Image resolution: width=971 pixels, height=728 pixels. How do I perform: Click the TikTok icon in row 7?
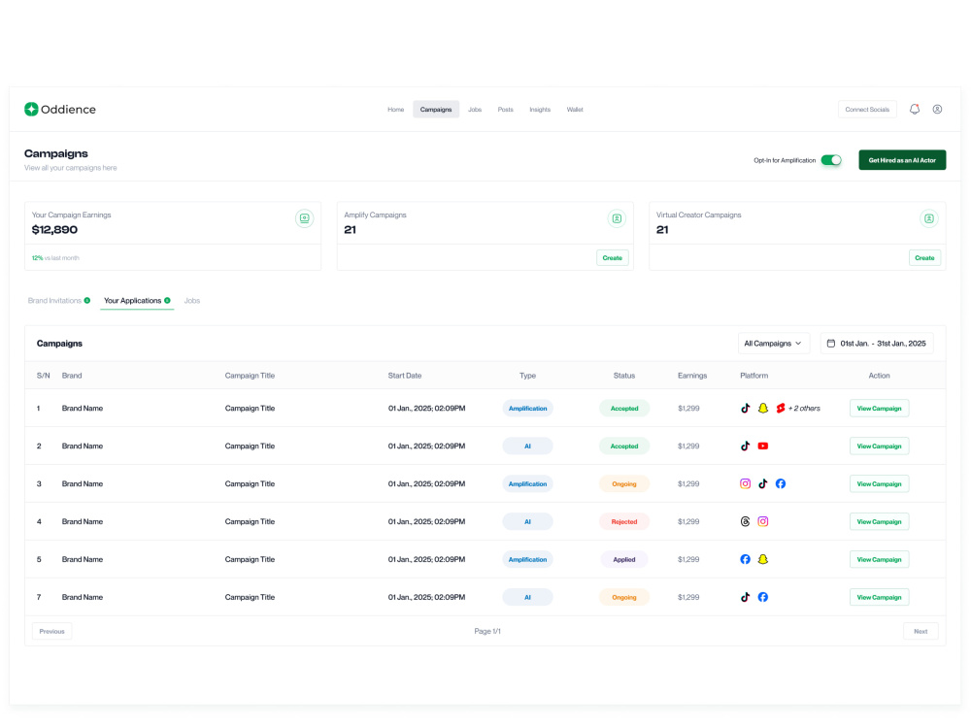coord(745,597)
